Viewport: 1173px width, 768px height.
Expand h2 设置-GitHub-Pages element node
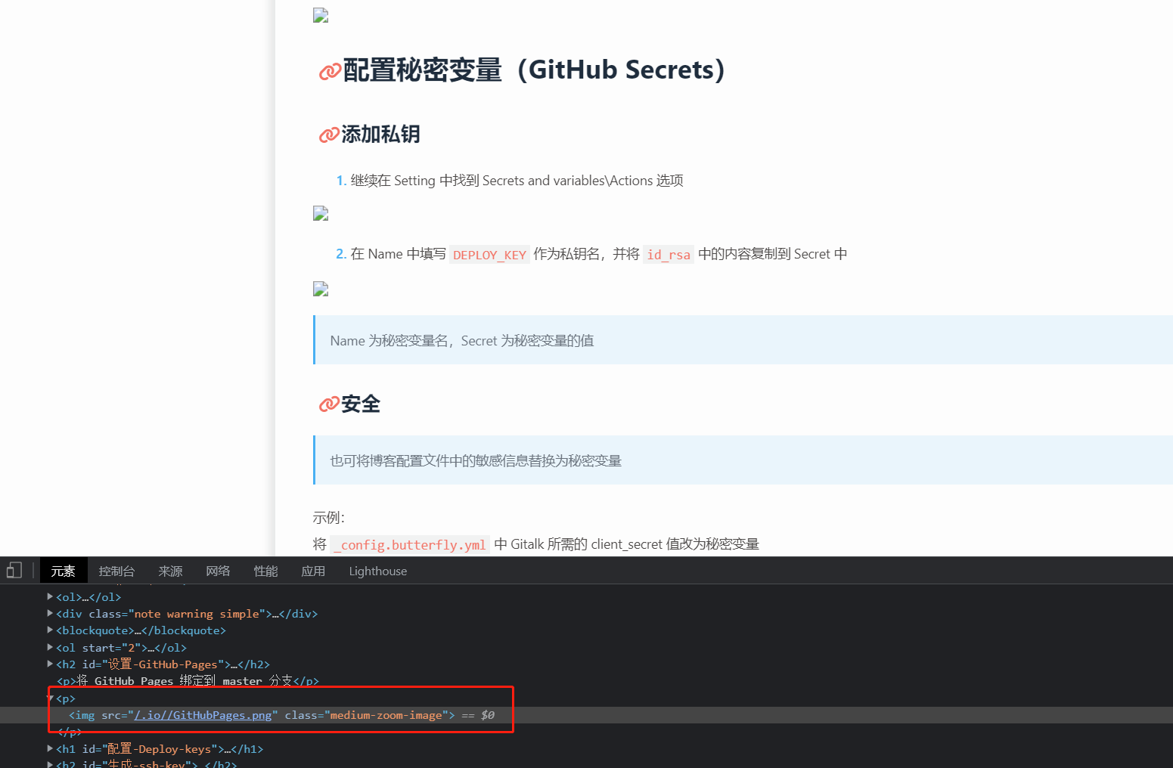point(50,664)
